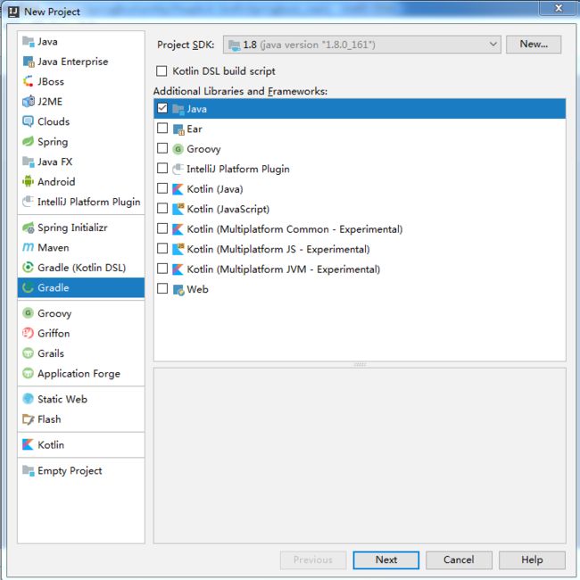This screenshot has width=580, height=580.
Task: Tick the IntelliJ Platform Plugin framework checkbox
Action: click(x=162, y=169)
